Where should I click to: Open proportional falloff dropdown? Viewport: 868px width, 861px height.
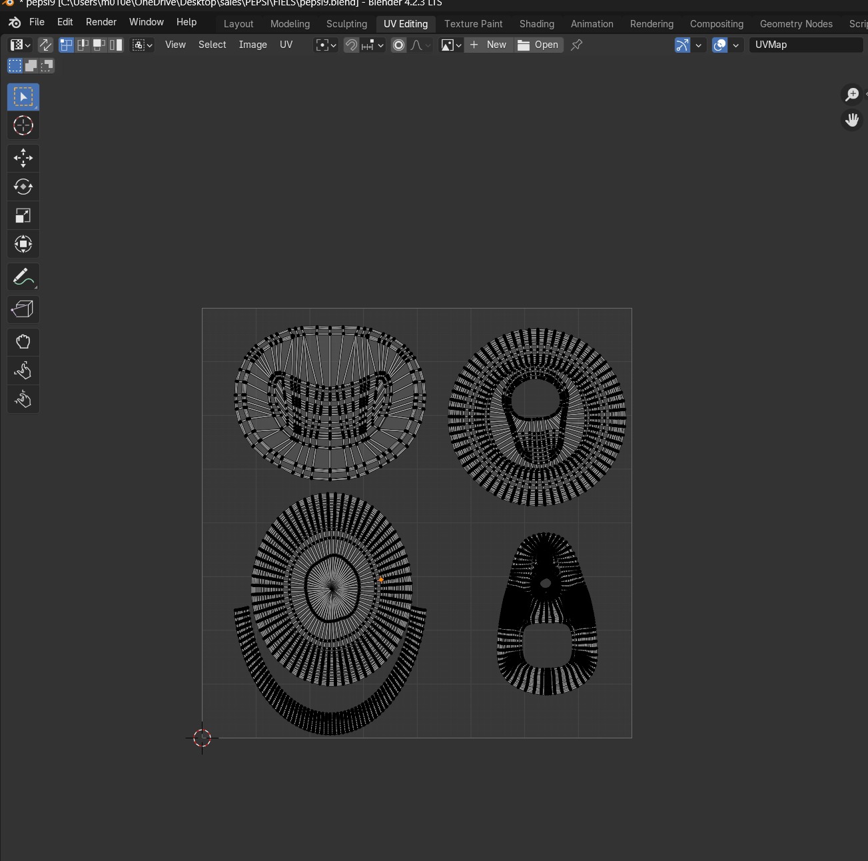(x=420, y=45)
